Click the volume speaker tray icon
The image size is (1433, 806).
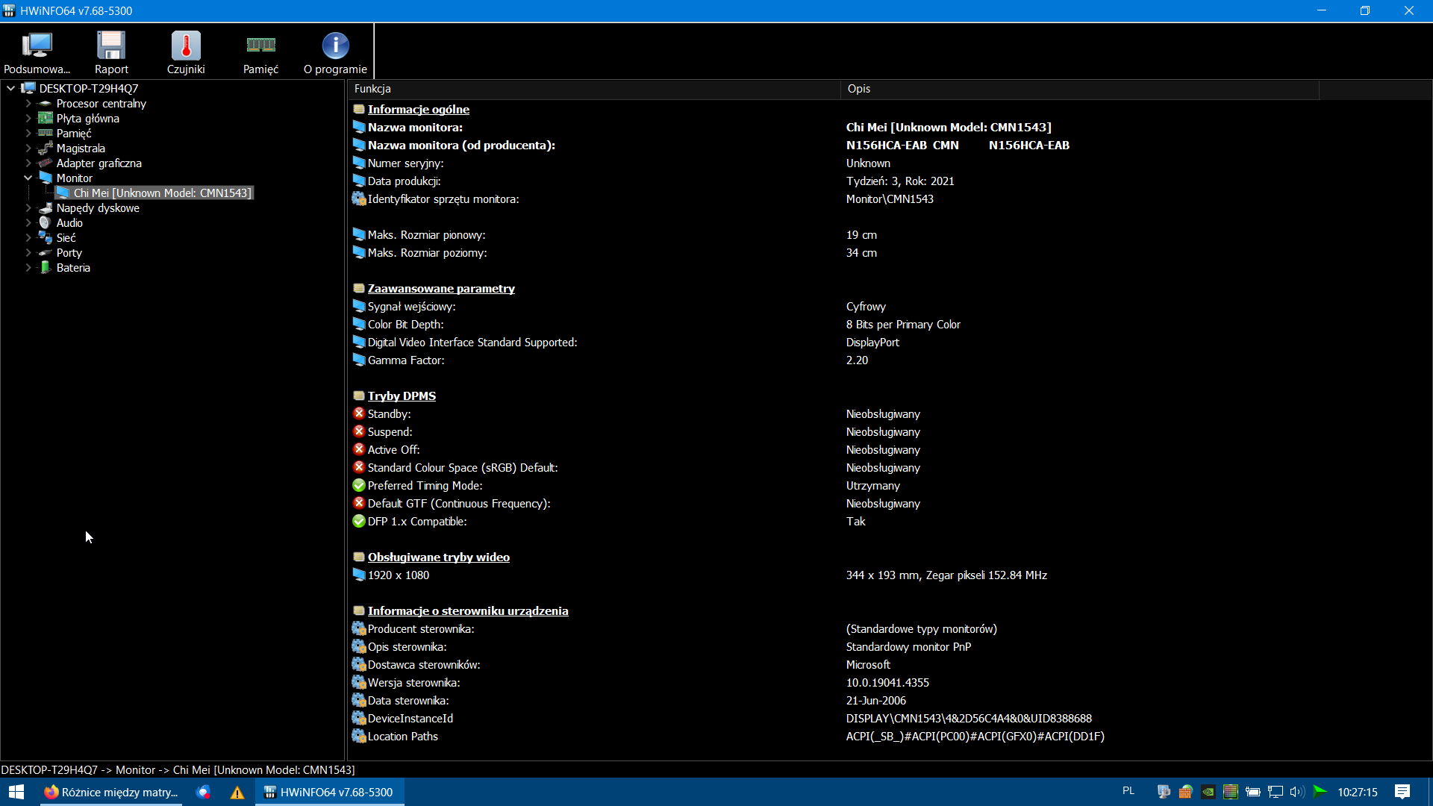(x=1297, y=792)
